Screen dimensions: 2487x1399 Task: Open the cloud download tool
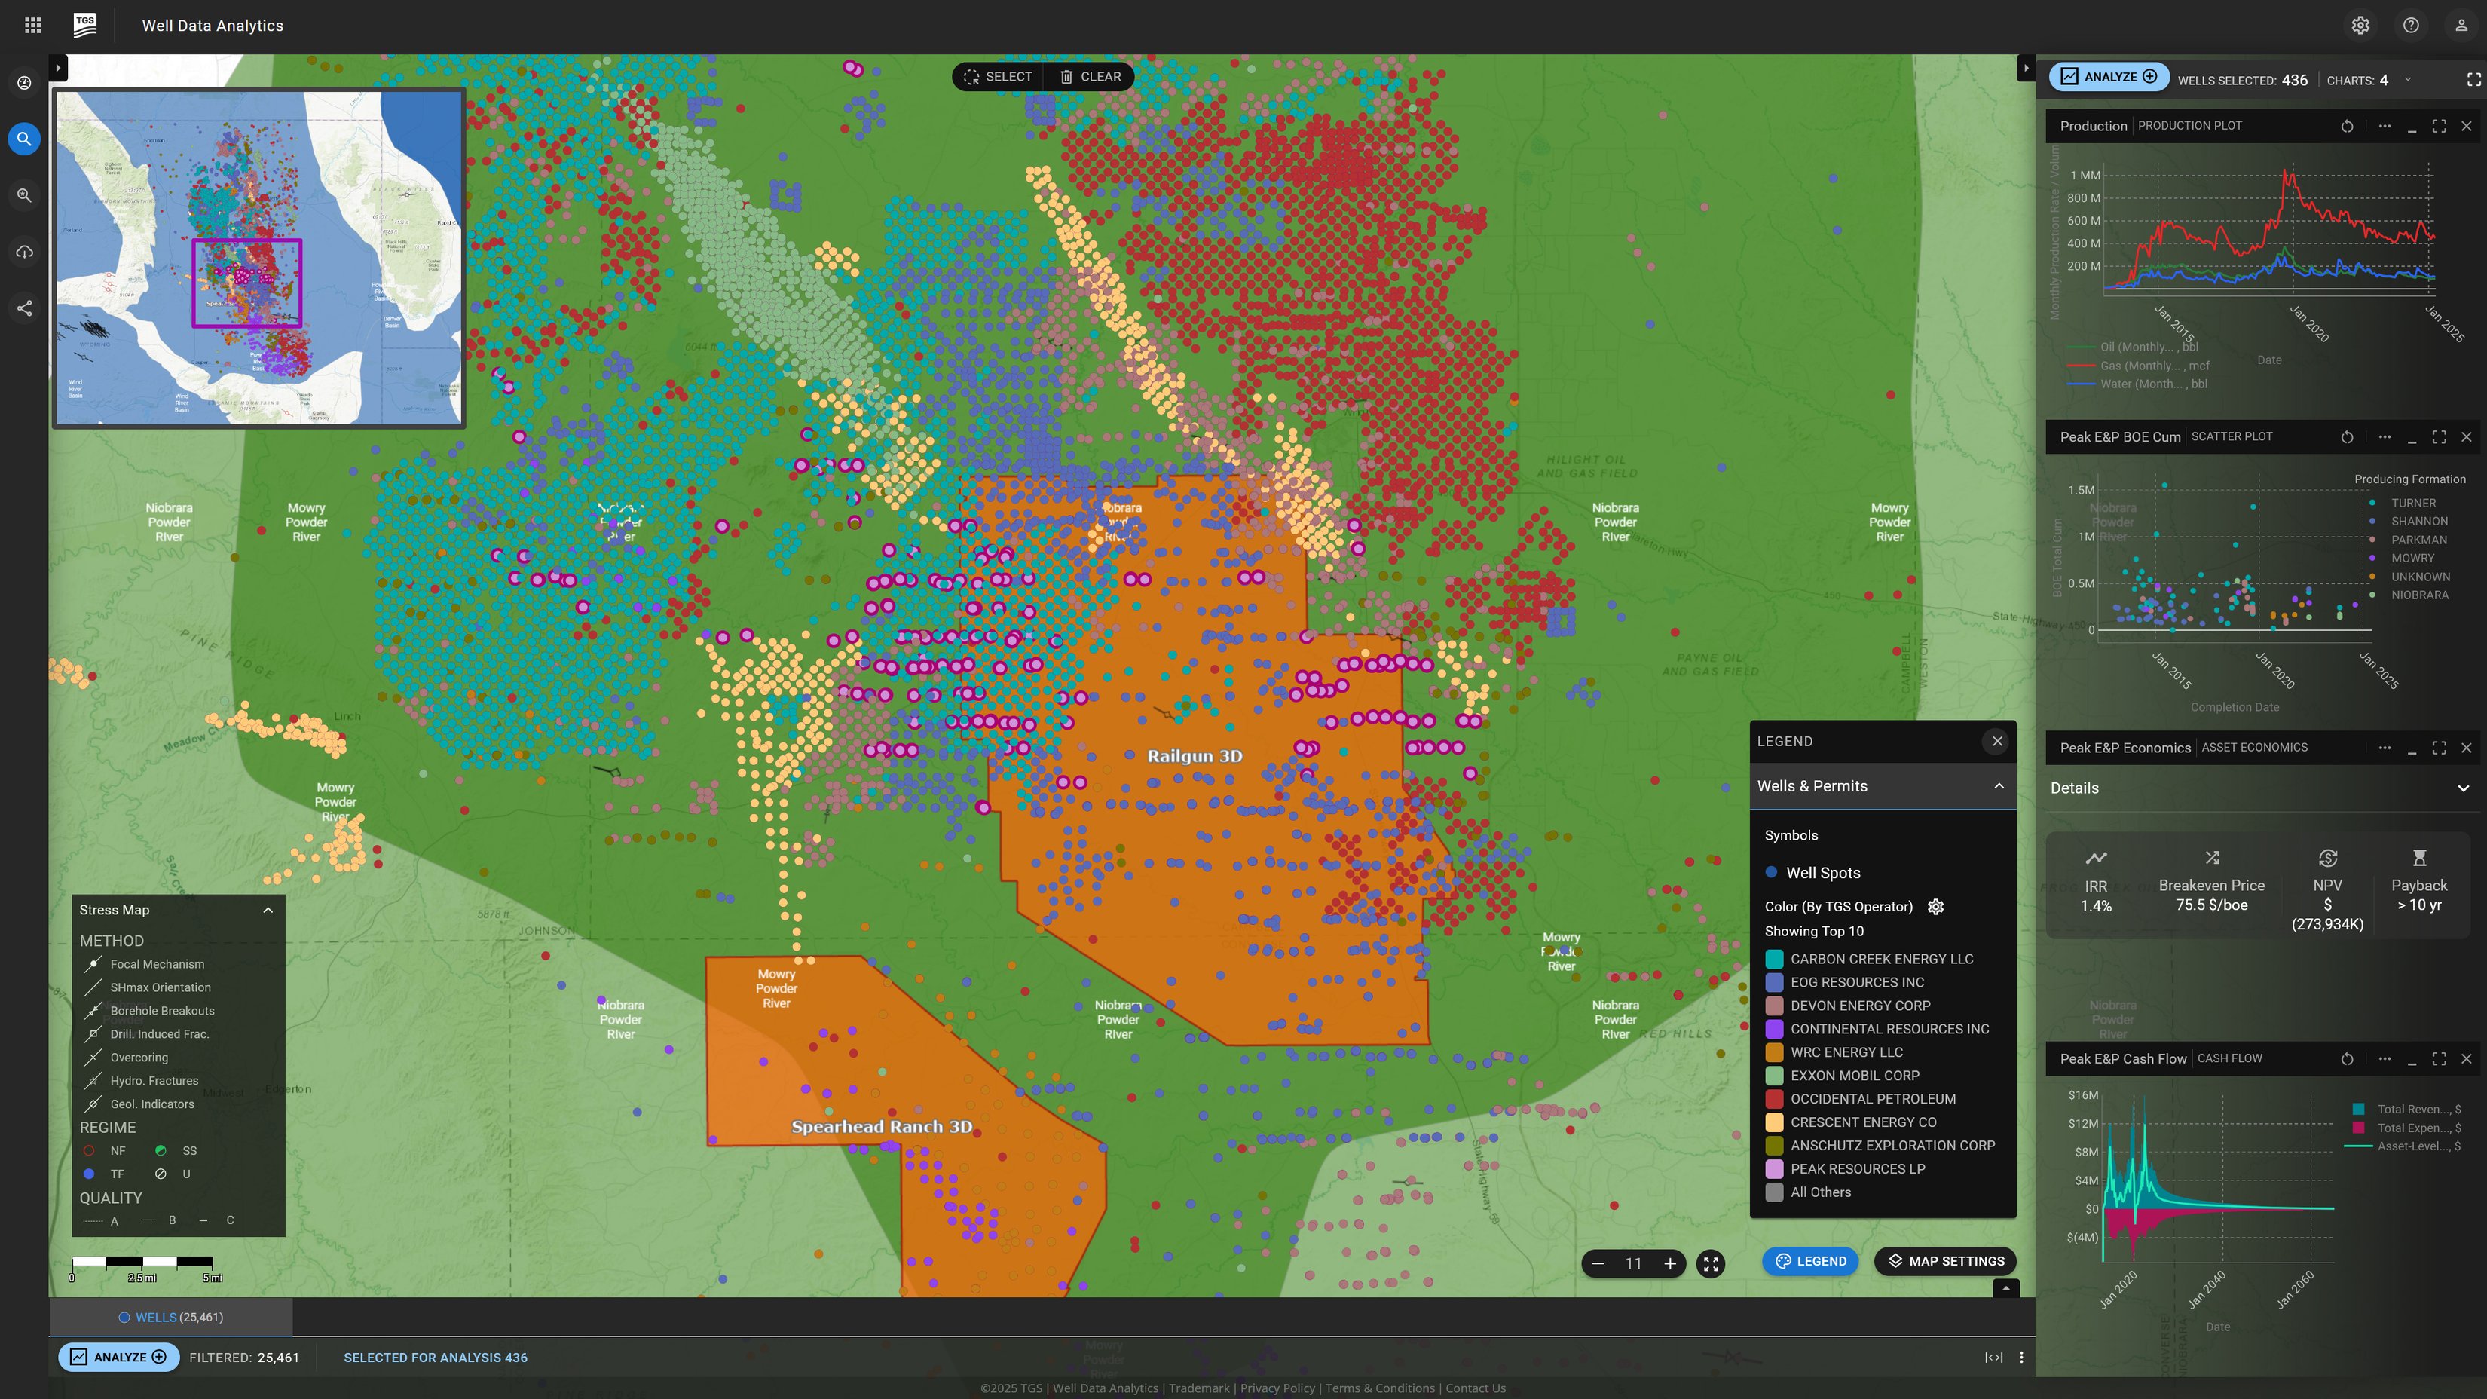coord(23,251)
